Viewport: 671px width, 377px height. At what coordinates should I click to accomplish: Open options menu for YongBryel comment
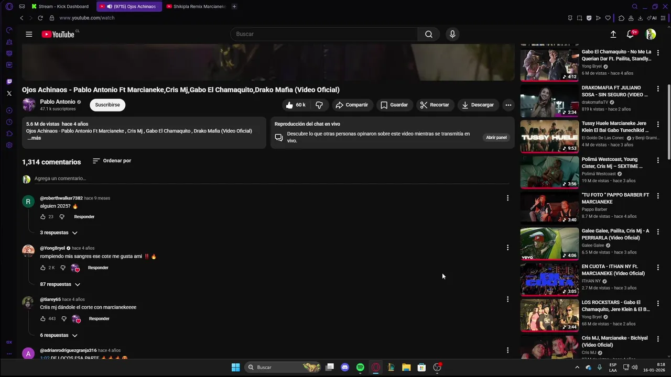[x=507, y=247]
